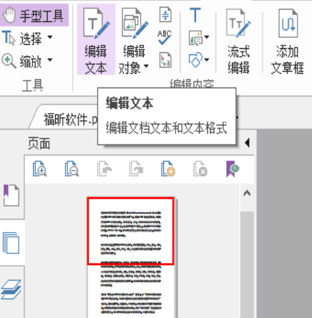The width and height of the screenshot is (312, 318).
Task: Expand the 缩放 dropdown arrow
Action: (x=50, y=60)
